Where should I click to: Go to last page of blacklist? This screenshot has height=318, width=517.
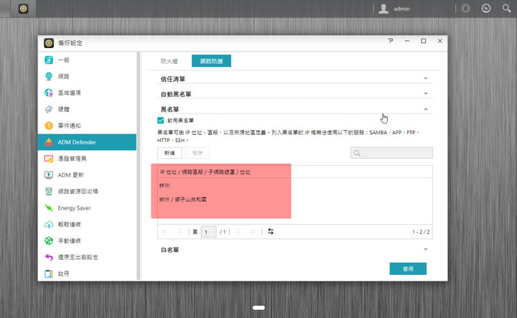pos(253,232)
